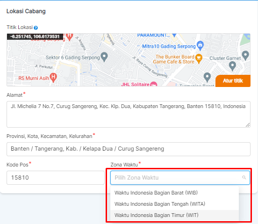Click the Mitra10 Gading Serpong shopping pin
258x224 pixels.
coord(200,45)
